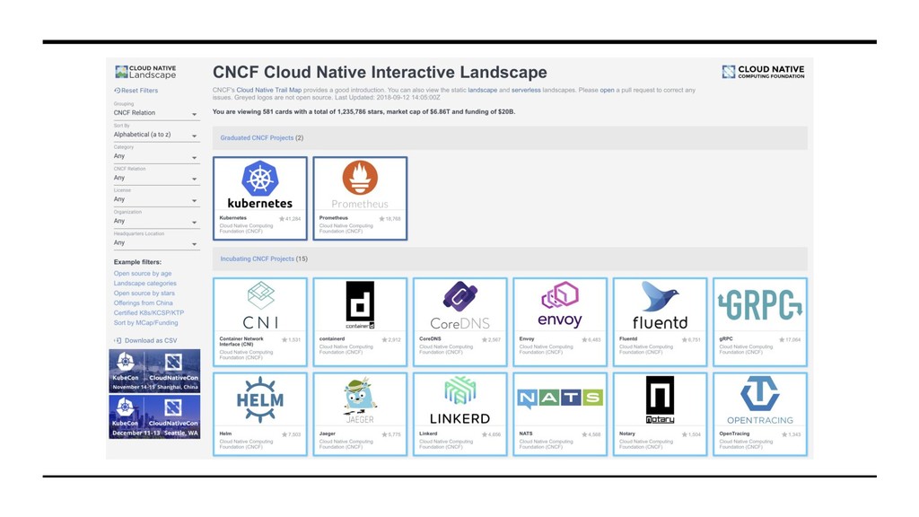This screenshot has height=517, width=919.
Task: Open the Jaeger gopher logo card
Action: pos(360,401)
